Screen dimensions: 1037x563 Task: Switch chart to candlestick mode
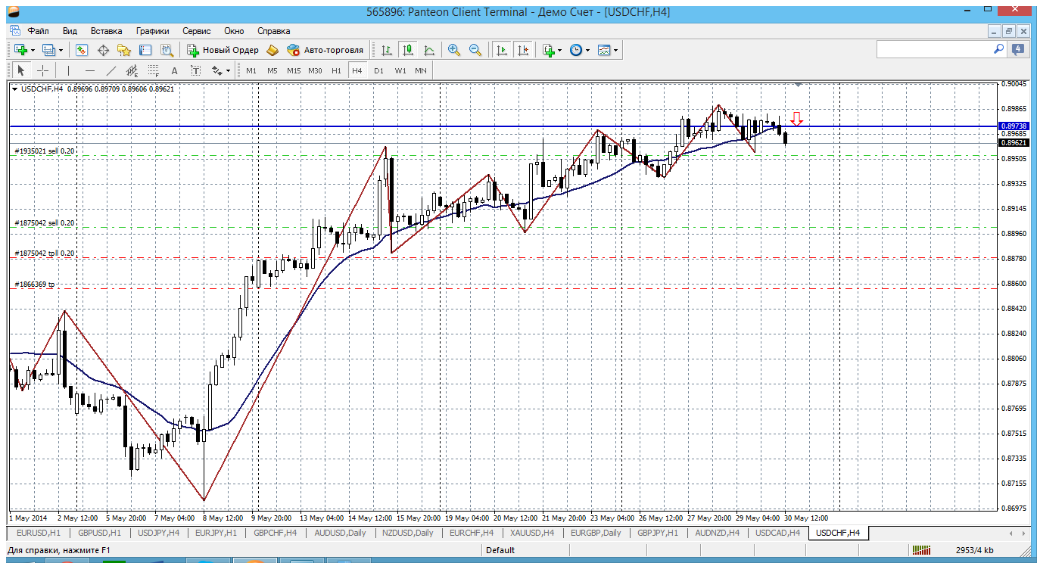[x=408, y=50]
